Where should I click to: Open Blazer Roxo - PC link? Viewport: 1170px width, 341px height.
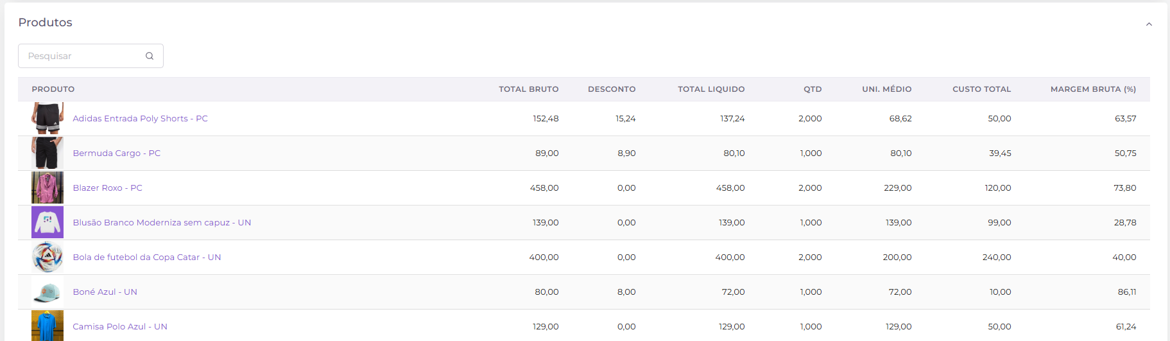[107, 188]
